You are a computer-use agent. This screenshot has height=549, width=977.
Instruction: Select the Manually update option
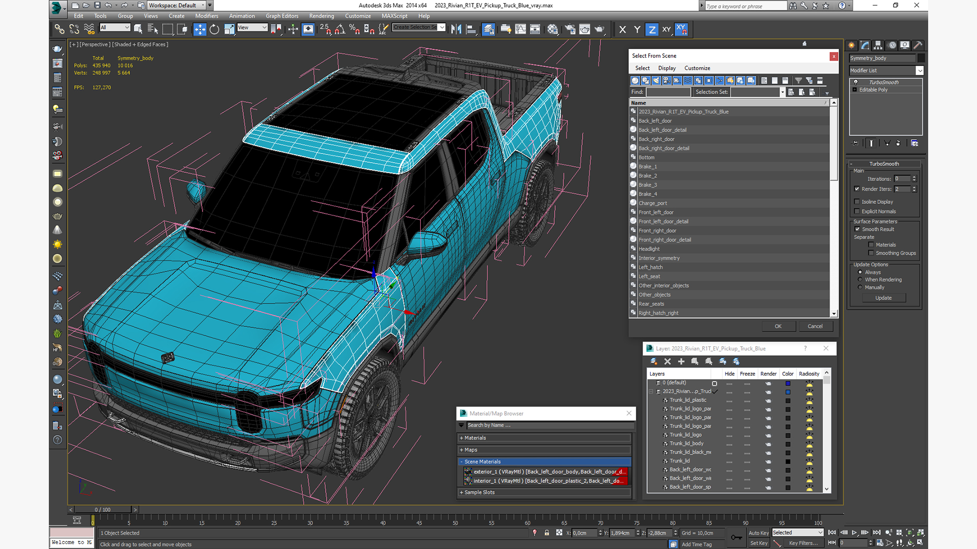(860, 287)
